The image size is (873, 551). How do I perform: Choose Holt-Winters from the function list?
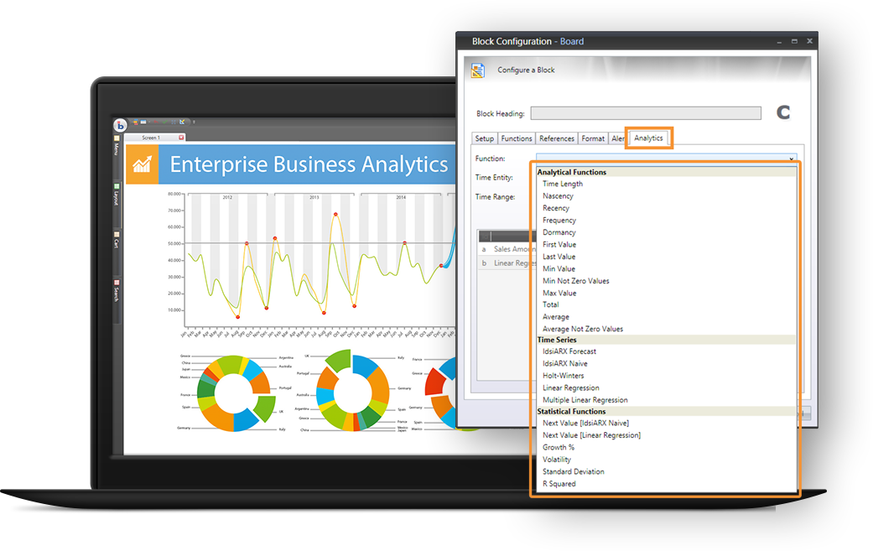point(563,376)
